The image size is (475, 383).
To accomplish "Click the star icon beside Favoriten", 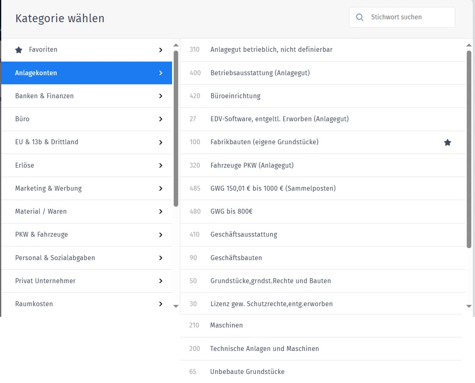I will pos(19,50).
